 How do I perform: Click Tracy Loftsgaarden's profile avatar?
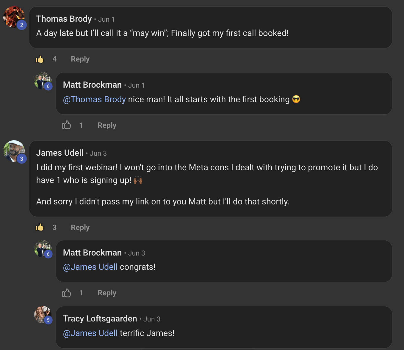(x=43, y=315)
